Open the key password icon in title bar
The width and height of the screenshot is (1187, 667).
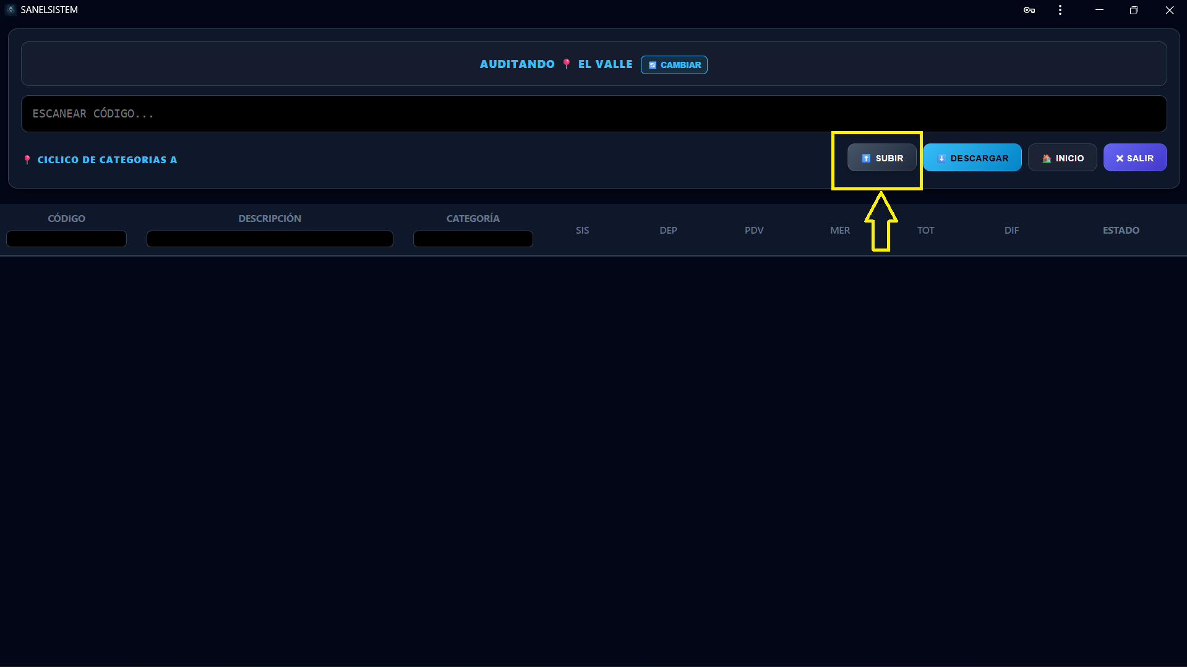pos(1029,10)
